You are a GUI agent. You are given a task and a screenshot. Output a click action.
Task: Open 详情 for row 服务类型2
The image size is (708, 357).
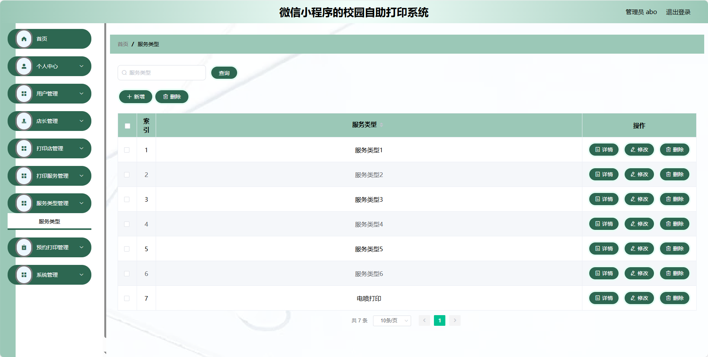[604, 174]
